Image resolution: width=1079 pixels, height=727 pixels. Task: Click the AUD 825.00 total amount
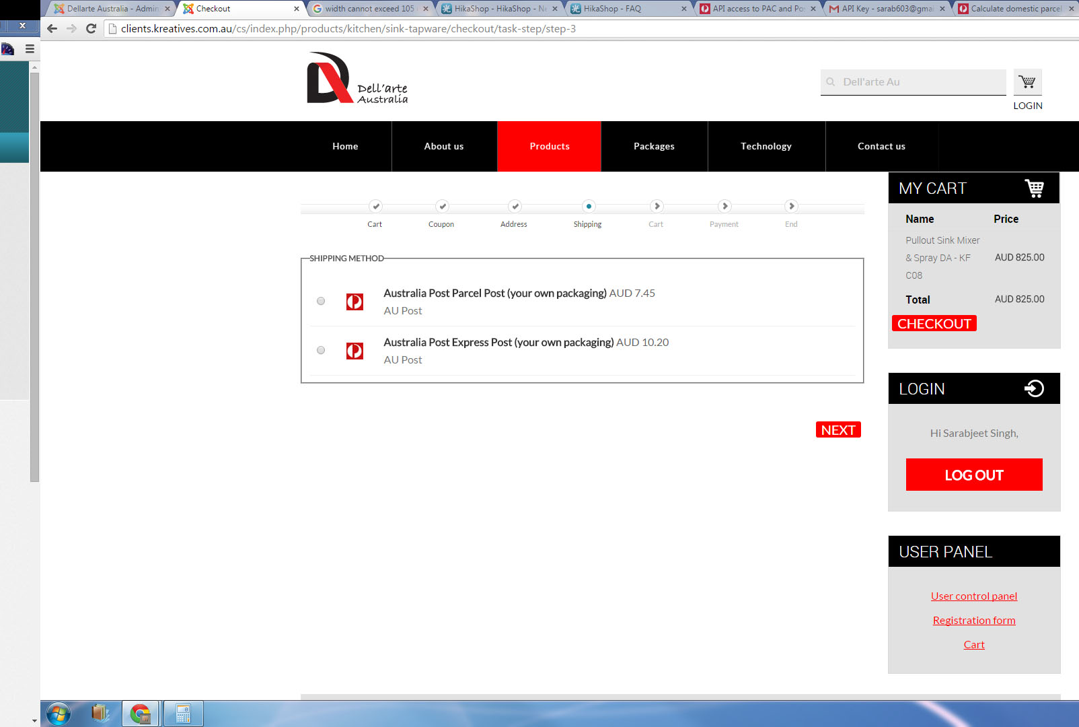pos(1020,299)
